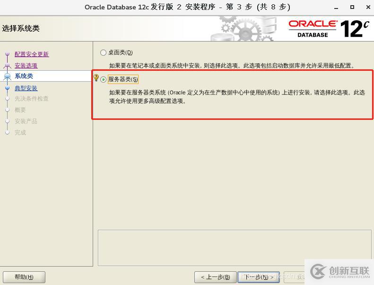Click the greyed-out 概要 step
374x285 pixels.
[20, 110]
